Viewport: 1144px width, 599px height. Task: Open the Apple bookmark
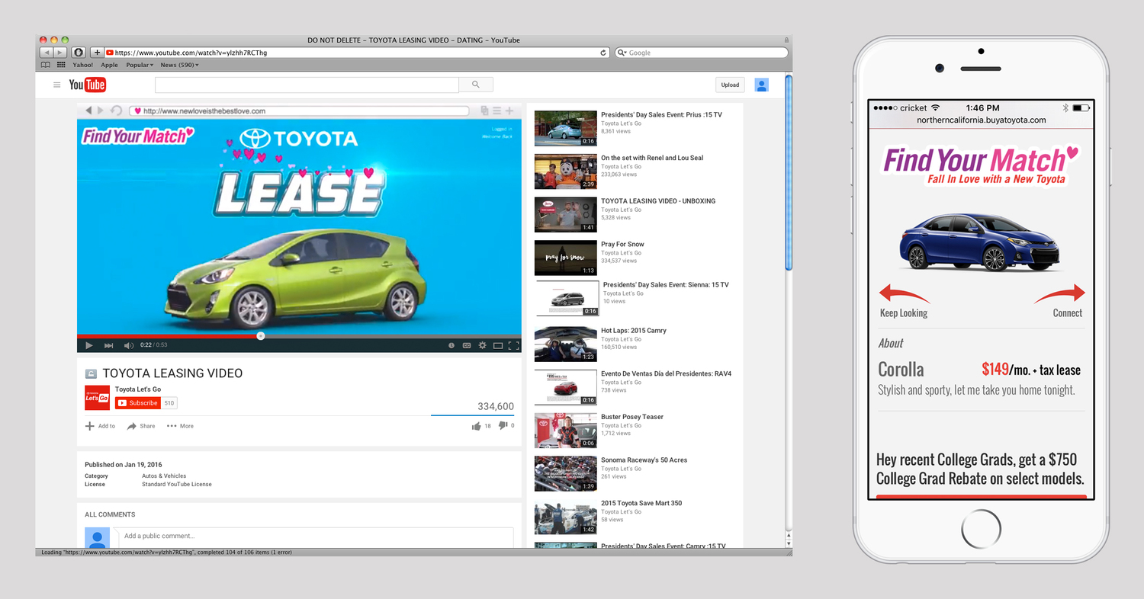[x=109, y=65]
